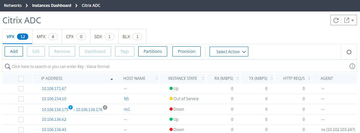Click the Provision button
This screenshot has height=133, width=360.
point(187,52)
